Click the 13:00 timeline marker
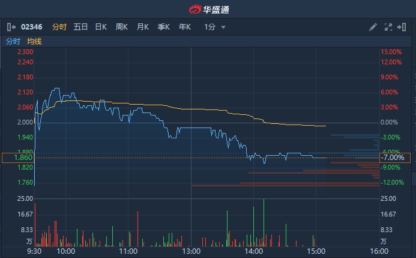416x258 pixels. click(191, 251)
